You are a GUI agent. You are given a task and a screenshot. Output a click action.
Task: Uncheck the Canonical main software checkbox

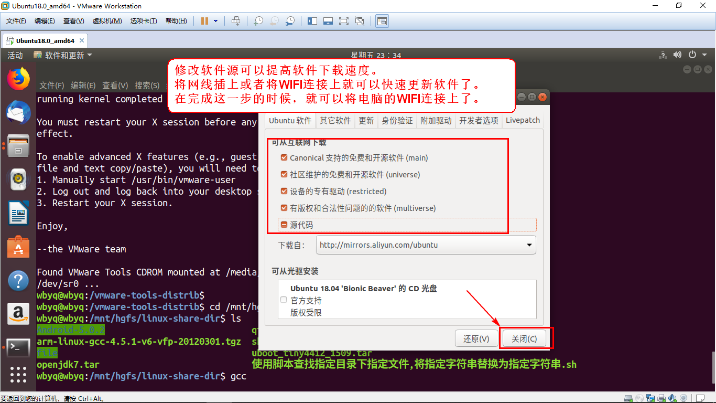[284, 157]
